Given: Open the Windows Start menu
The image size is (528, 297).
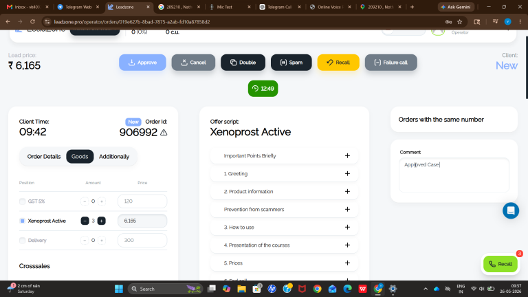Looking at the screenshot, I should tap(119, 289).
